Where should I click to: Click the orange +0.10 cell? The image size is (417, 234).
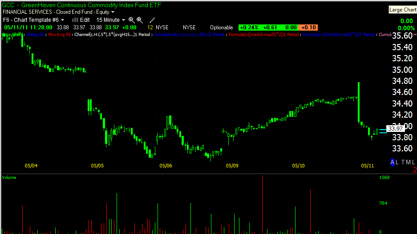coord(308,28)
